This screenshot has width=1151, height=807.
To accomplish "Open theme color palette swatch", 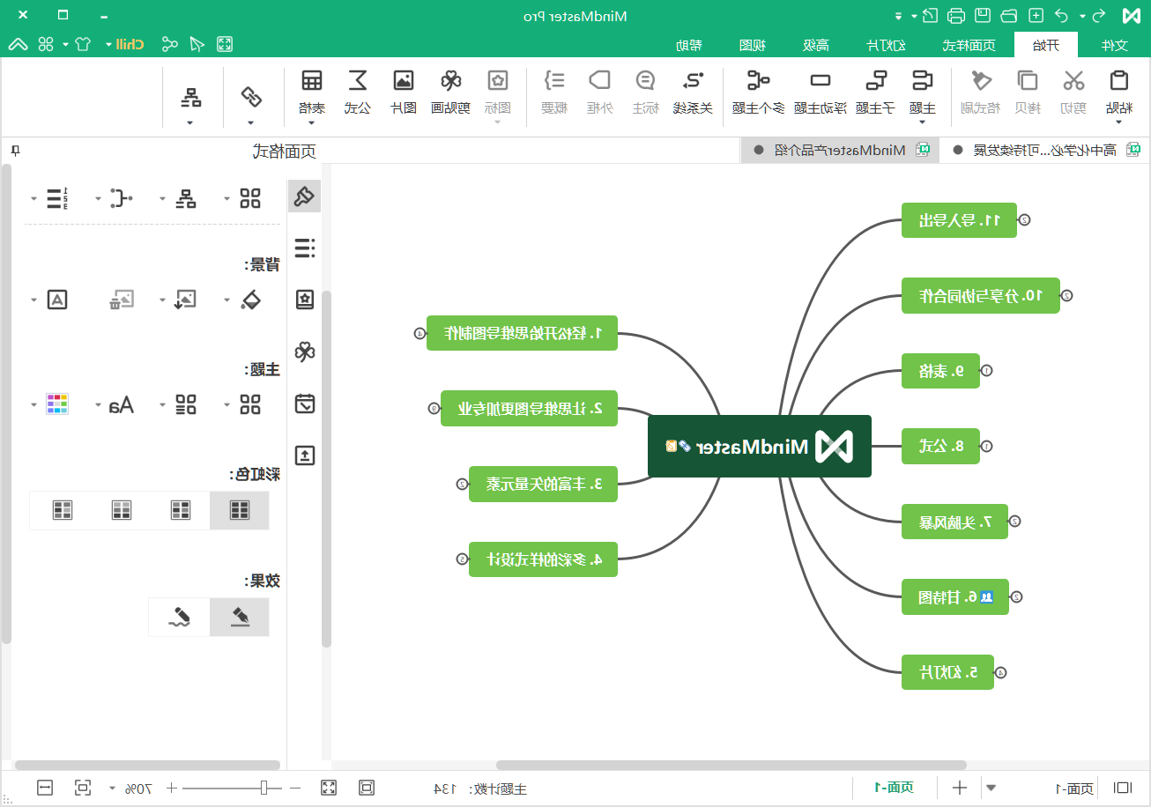I will pyautogui.click(x=56, y=404).
